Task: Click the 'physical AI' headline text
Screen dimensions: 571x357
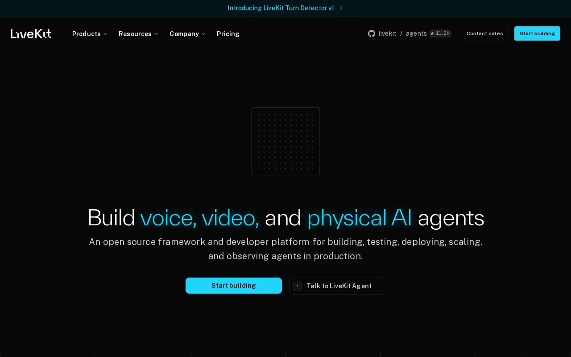Action: pyautogui.click(x=359, y=218)
